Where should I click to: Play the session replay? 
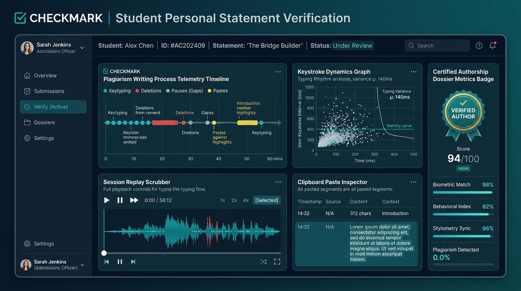107,200
